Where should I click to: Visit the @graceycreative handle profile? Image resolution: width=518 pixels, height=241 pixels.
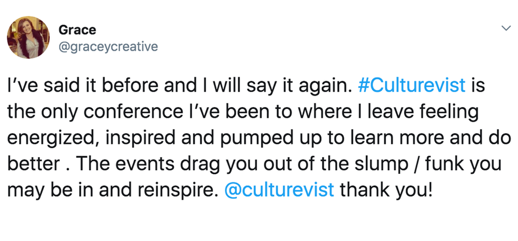coord(108,47)
